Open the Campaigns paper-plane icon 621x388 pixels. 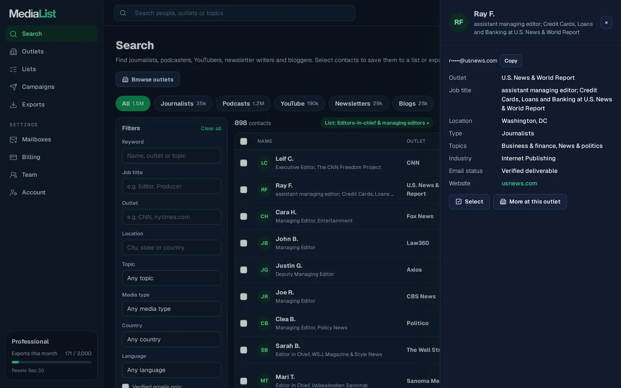pyautogui.click(x=13, y=87)
